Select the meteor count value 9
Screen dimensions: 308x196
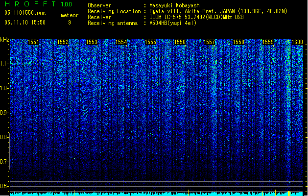[x=70, y=23]
